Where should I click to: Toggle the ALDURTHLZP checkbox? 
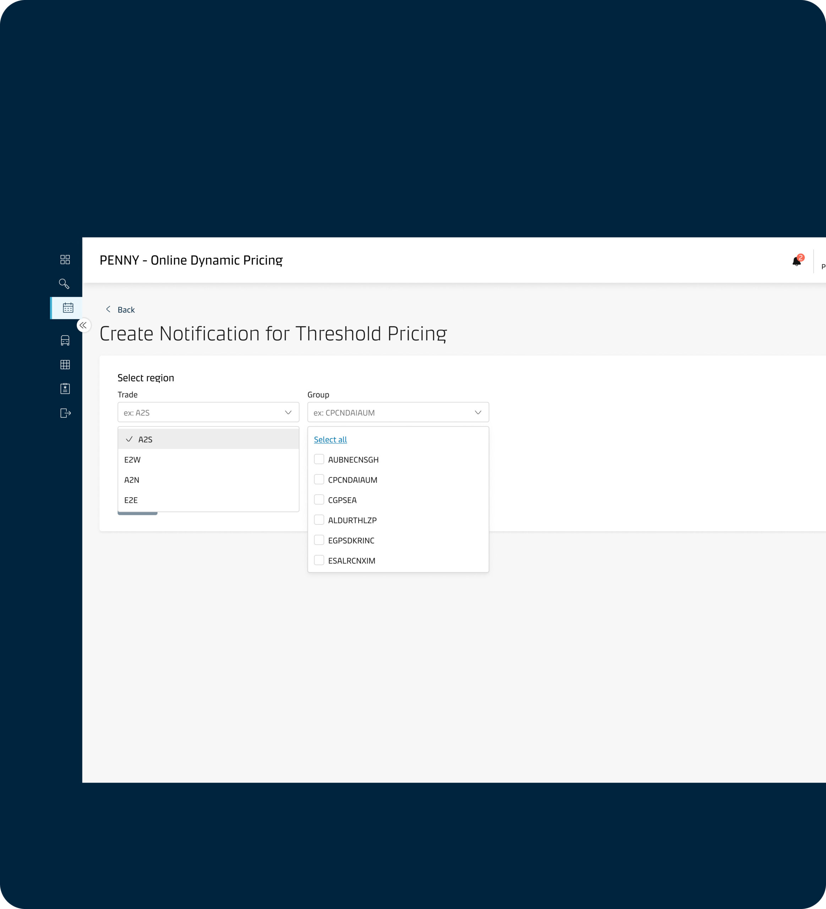click(x=319, y=520)
